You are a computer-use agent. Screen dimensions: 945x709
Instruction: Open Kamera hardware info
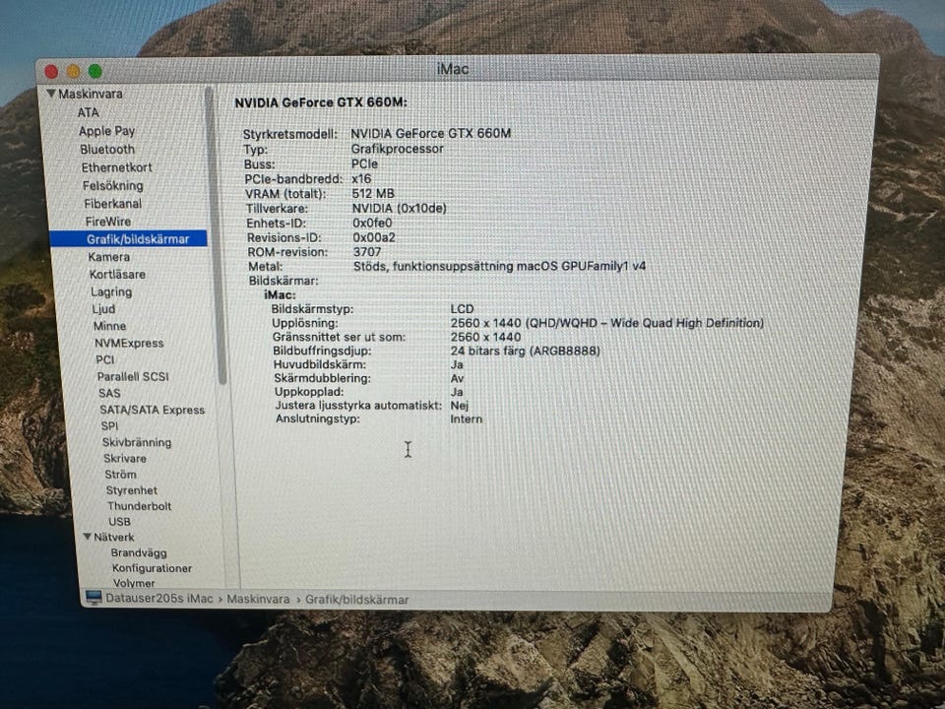pos(109,257)
